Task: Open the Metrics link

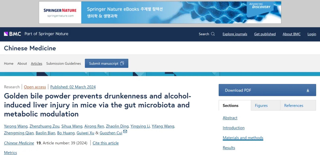Action: click(x=10, y=152)
